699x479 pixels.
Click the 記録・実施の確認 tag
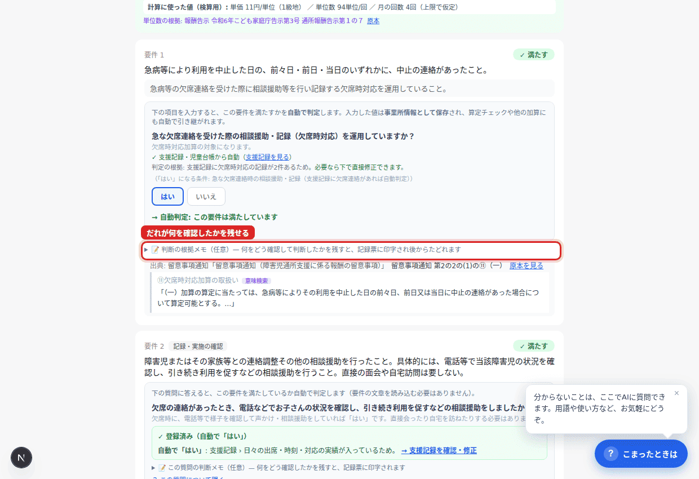pos(198,346)
